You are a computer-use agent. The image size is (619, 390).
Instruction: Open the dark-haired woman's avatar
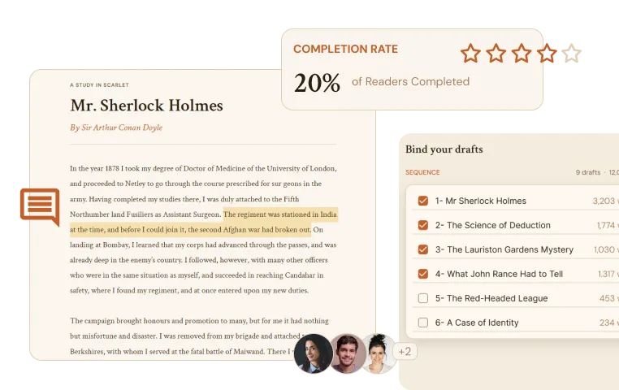pyautogui.click(x=313, y=353)
